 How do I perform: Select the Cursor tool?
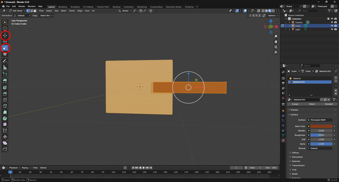tap(5, 28)
